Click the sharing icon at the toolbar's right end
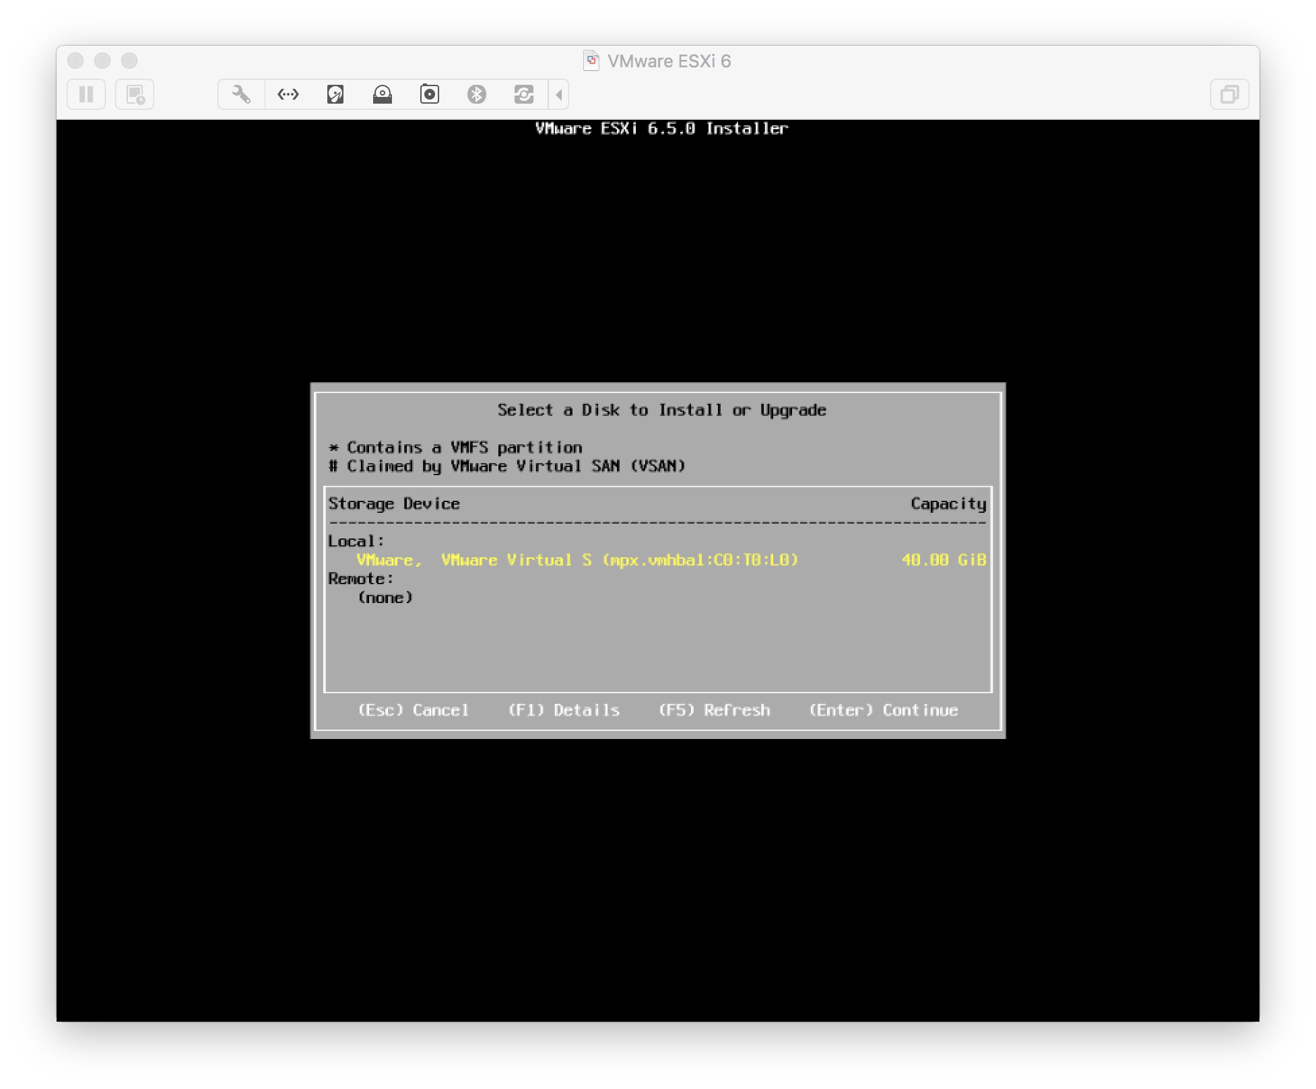The width and height of the screenshot is (1316, 1089). [x=524, y=94]
